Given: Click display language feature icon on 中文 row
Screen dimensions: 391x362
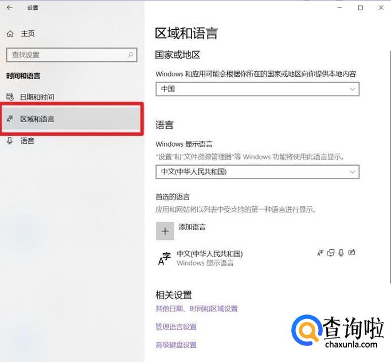Looking at the screenshot, I should pyautogui.click(x=320, y=253).
